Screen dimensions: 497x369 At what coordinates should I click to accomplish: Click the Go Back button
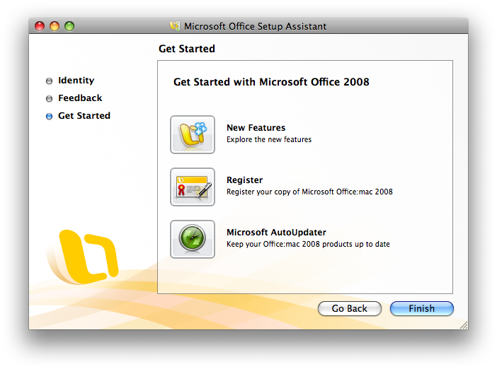coord(349,308)
